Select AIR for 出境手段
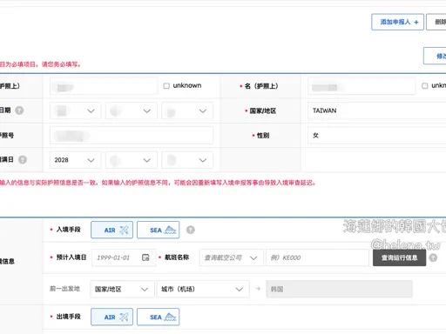 pyautogui.click(x=111, y=317)
